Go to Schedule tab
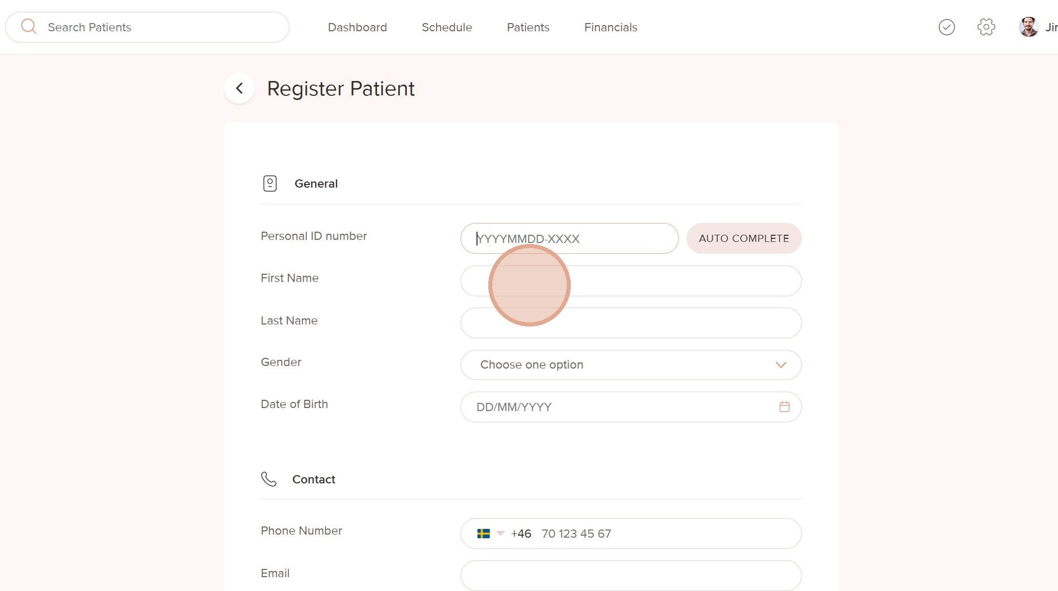Screen dimensions: 1058x591 click(x=446, y=27)
